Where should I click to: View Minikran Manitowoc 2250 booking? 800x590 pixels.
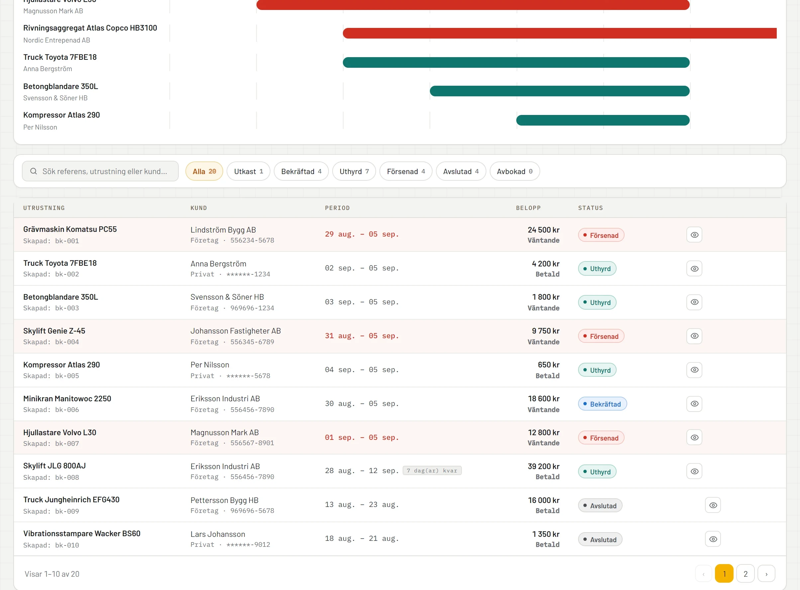[x=694, y=404]
